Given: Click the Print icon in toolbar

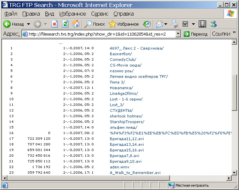Looking at the screenshot, I should tap(174, 24).
